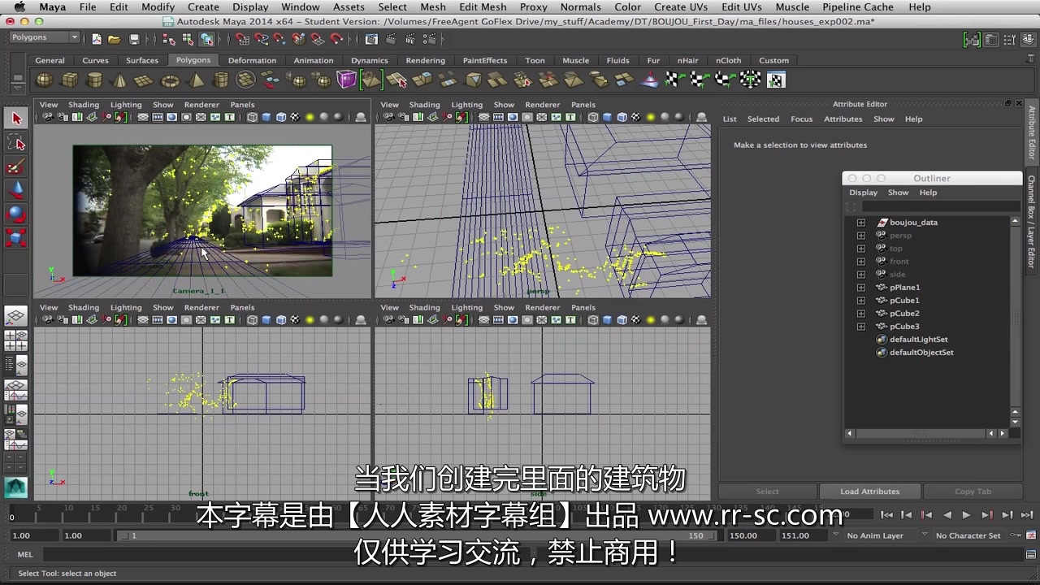1040x585 pixels.
Task: Click the Select button in the Attribute Editor
Action: point(767,491)
